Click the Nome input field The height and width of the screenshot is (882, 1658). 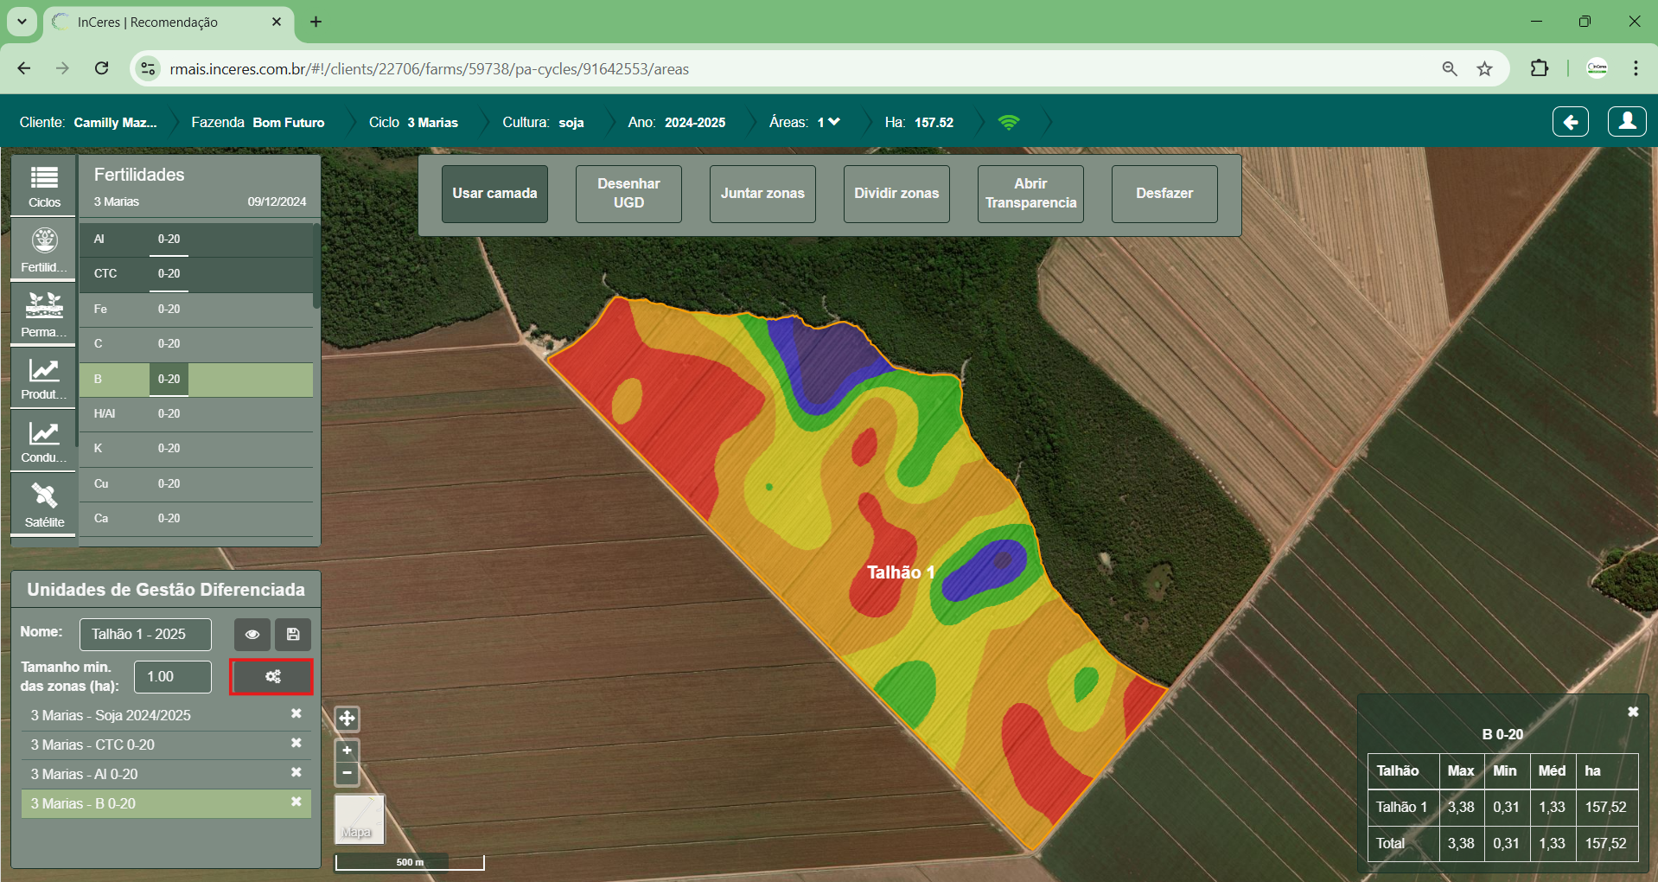(x=145, y=634)
